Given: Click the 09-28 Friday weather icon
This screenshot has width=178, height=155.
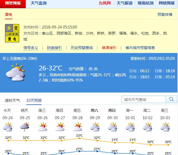Looking at the screenshot, I should tap(77, 127).
